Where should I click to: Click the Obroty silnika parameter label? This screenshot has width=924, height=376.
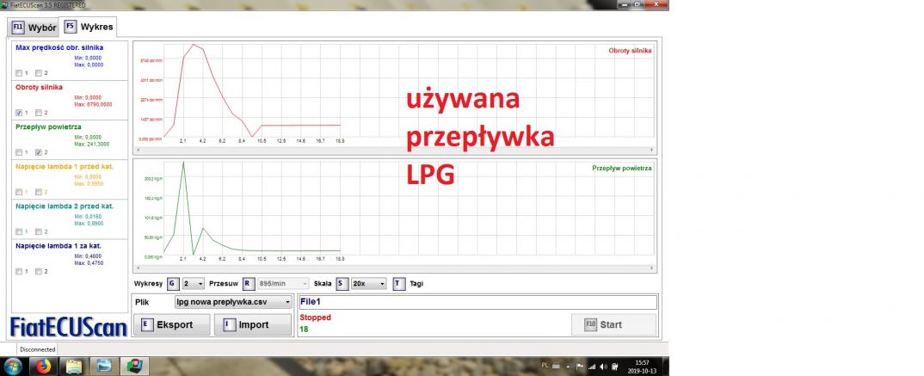(39, 87)
